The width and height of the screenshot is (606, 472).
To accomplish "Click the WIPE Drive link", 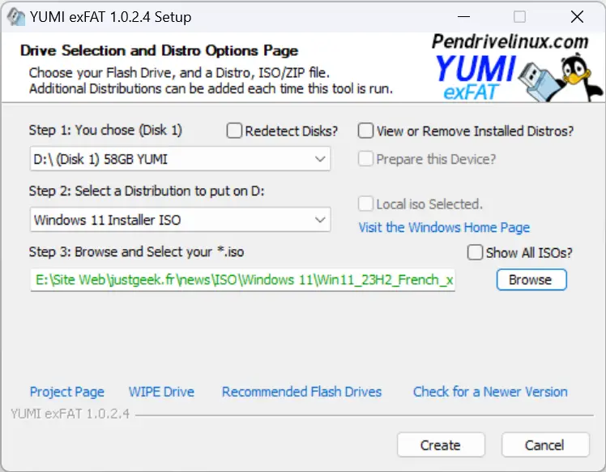I will (x=161, y=392).
